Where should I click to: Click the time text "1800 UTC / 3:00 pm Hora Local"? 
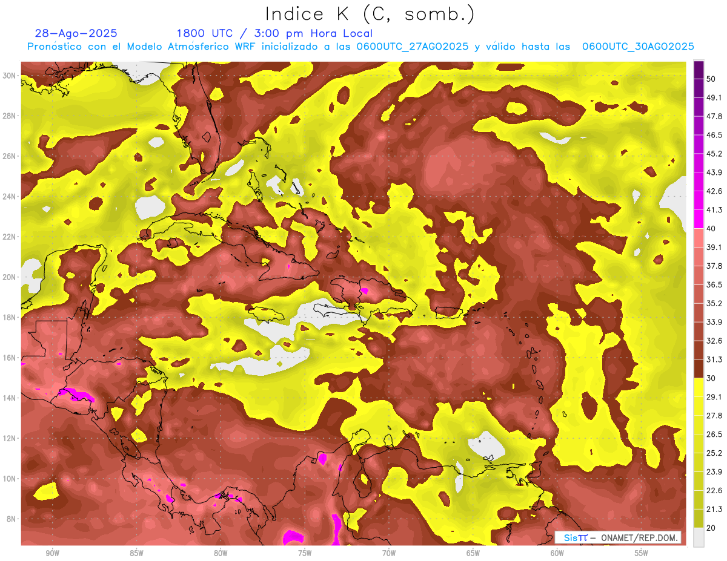[274, 33]
